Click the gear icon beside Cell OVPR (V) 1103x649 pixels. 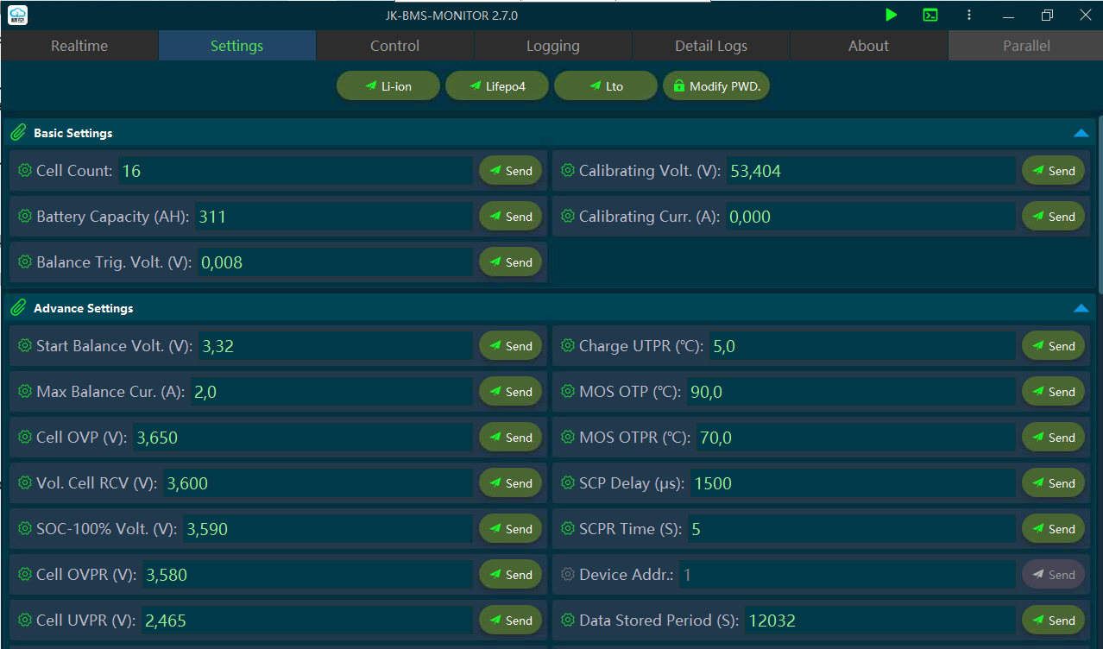click(25, 574)
